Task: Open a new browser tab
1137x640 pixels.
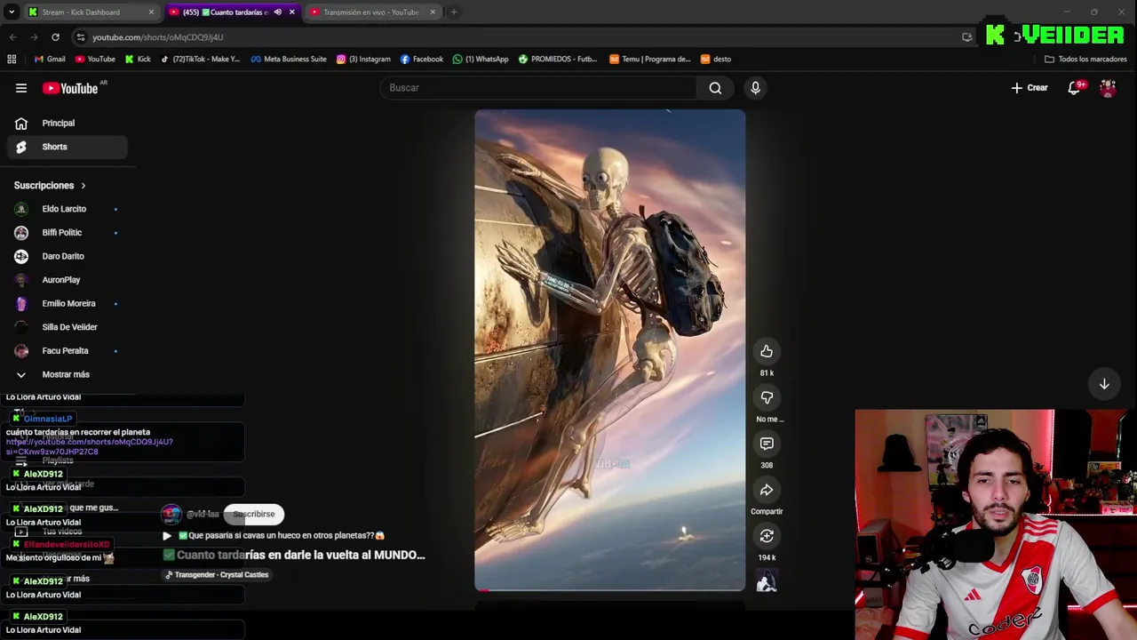Action: (x=454, y=12)
